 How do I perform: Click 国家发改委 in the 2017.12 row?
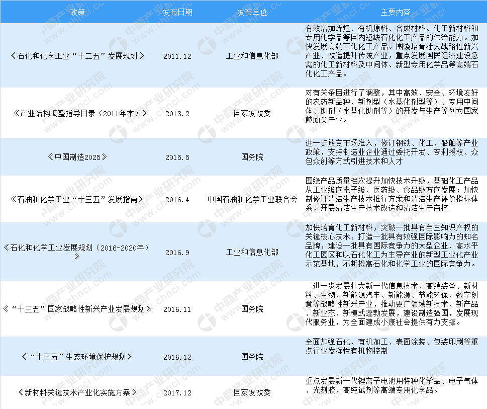252,392
